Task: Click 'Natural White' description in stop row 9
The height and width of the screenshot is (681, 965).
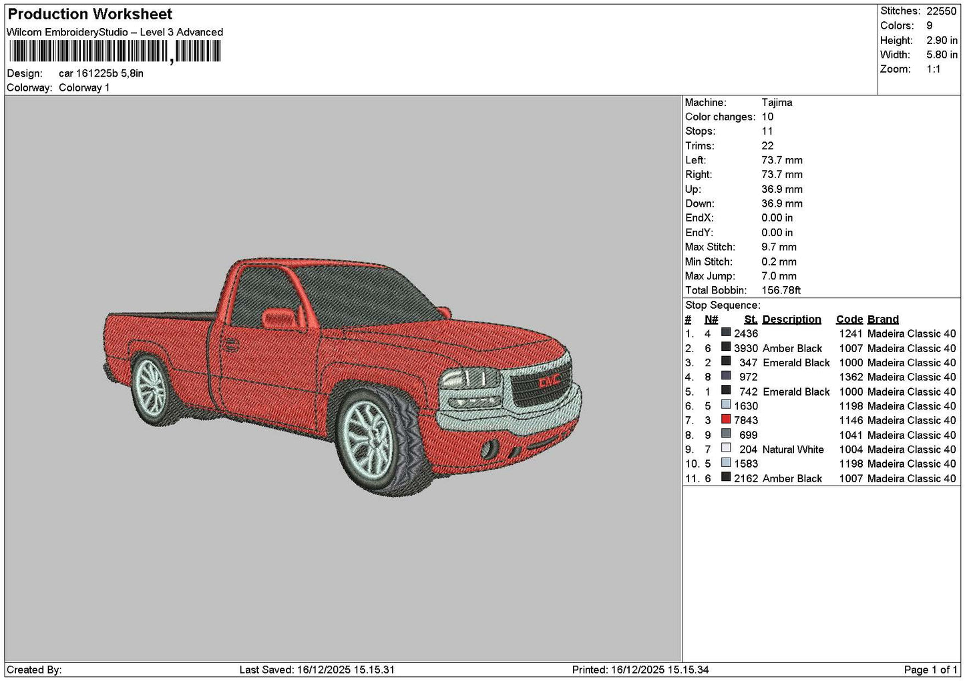Action: coord(793,450)
